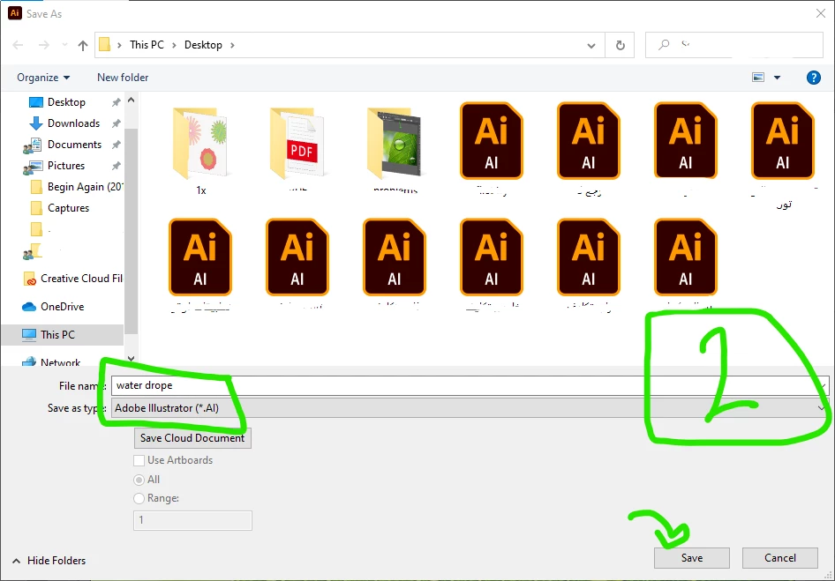Open the view options dropdown arrow
This screenshot has height=581, width=835.
pos(777,78)
